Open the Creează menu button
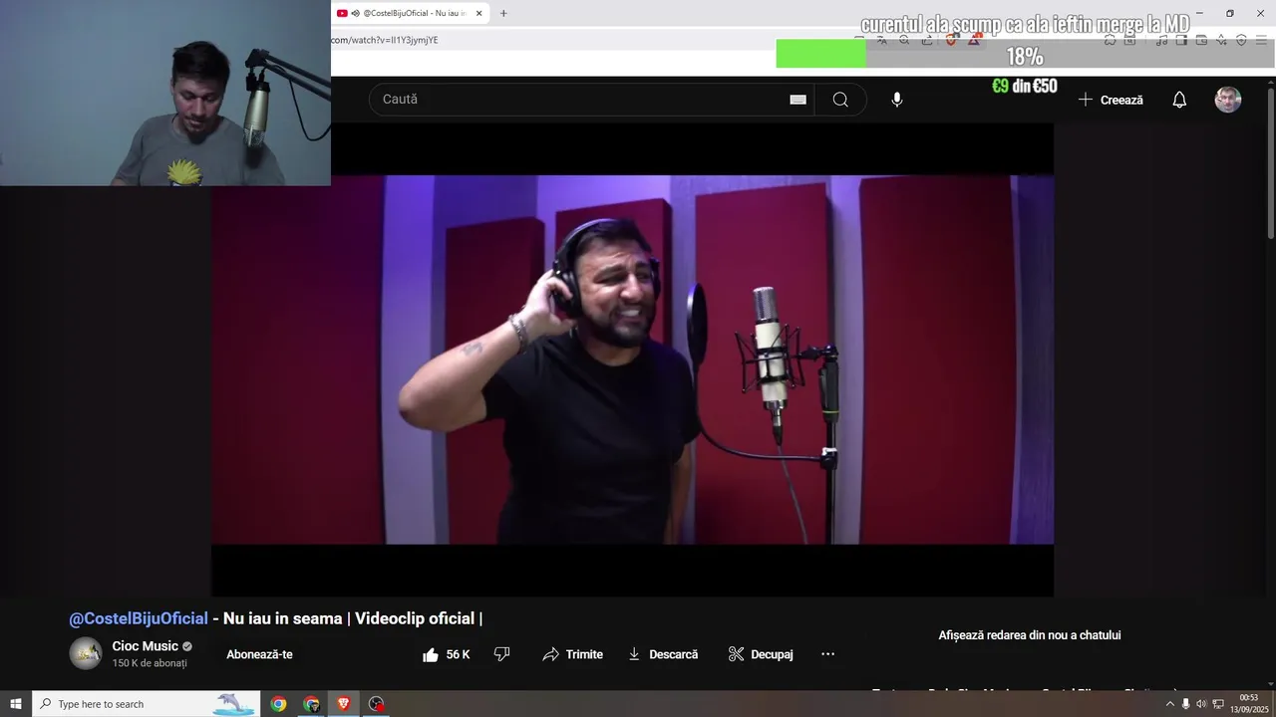Viewport: 1276px width, 717px height. pyautogui.click(x=1111, y=100)
